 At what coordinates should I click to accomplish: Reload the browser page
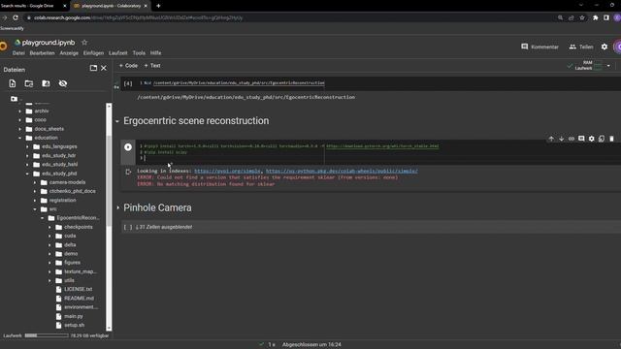[16, 17]
